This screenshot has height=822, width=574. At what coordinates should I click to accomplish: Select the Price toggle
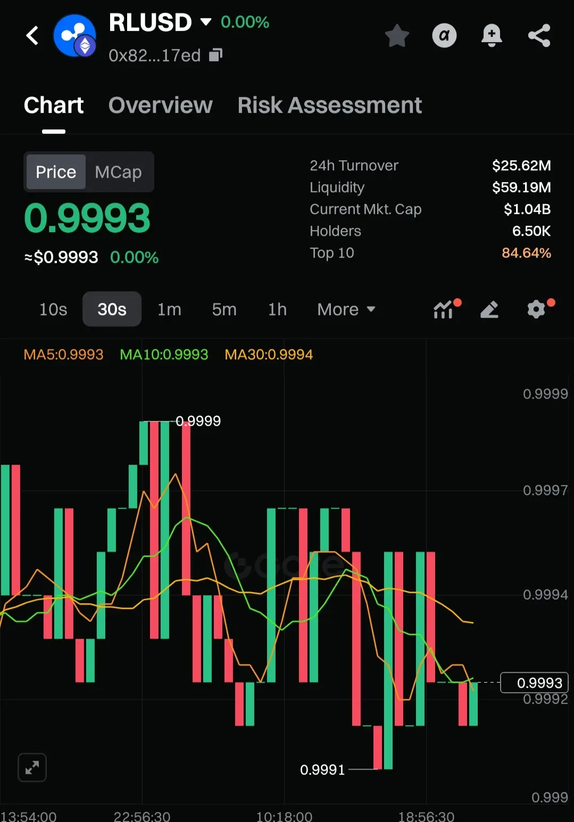[x=56, y=172]
